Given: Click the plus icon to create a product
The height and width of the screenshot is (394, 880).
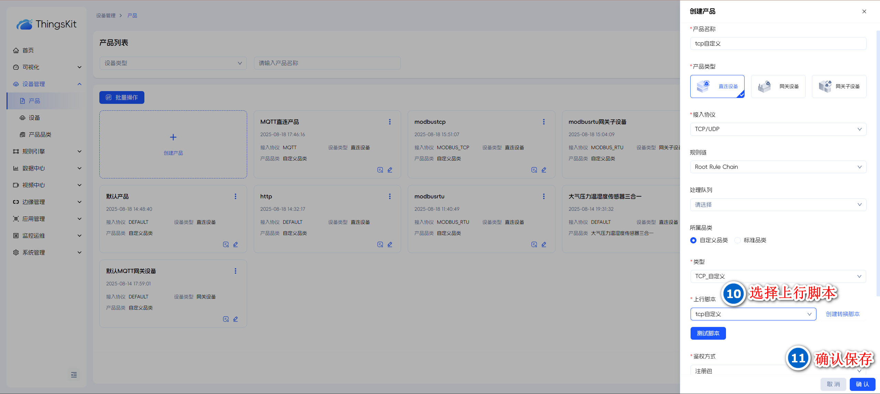Looking at the screenshot, I should (173, 137).
